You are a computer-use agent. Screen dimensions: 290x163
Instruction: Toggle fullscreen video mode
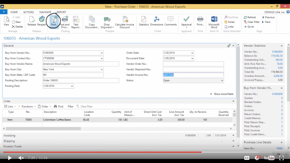click(x=282, y=158)
